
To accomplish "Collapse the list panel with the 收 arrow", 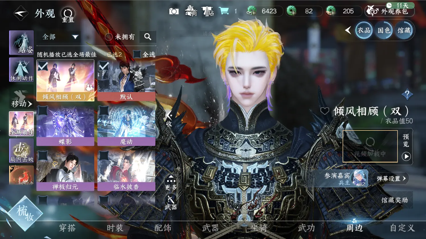I will (x=169, y=119).
